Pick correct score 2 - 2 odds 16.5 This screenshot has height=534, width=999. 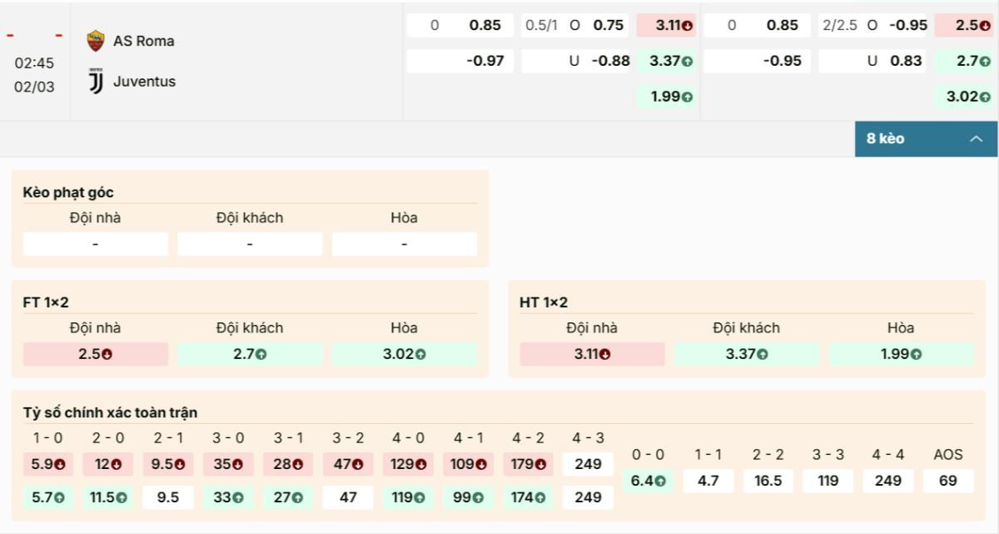click(x=768, y=481)
